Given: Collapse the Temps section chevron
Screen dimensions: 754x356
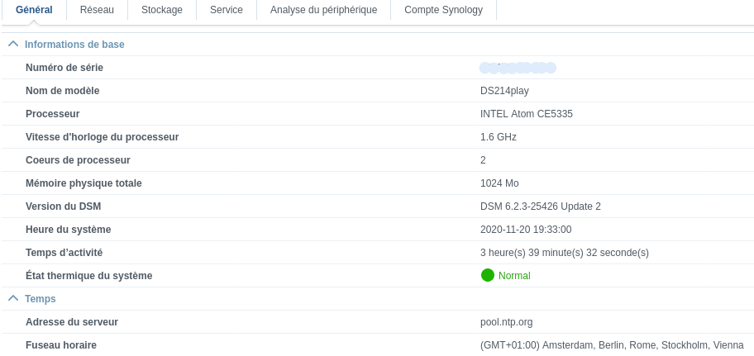Looking at the screenshot, I should click(13, 298).
